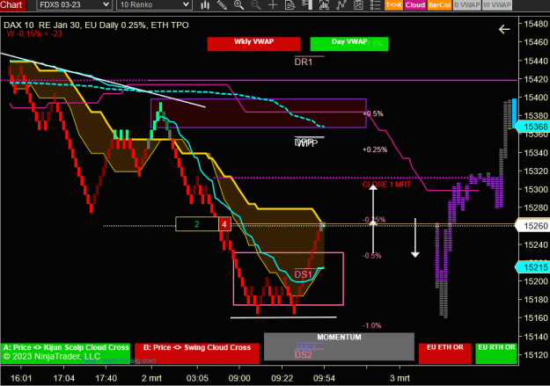
Task: Click the 16:01 time axis label
Action: 21,378
